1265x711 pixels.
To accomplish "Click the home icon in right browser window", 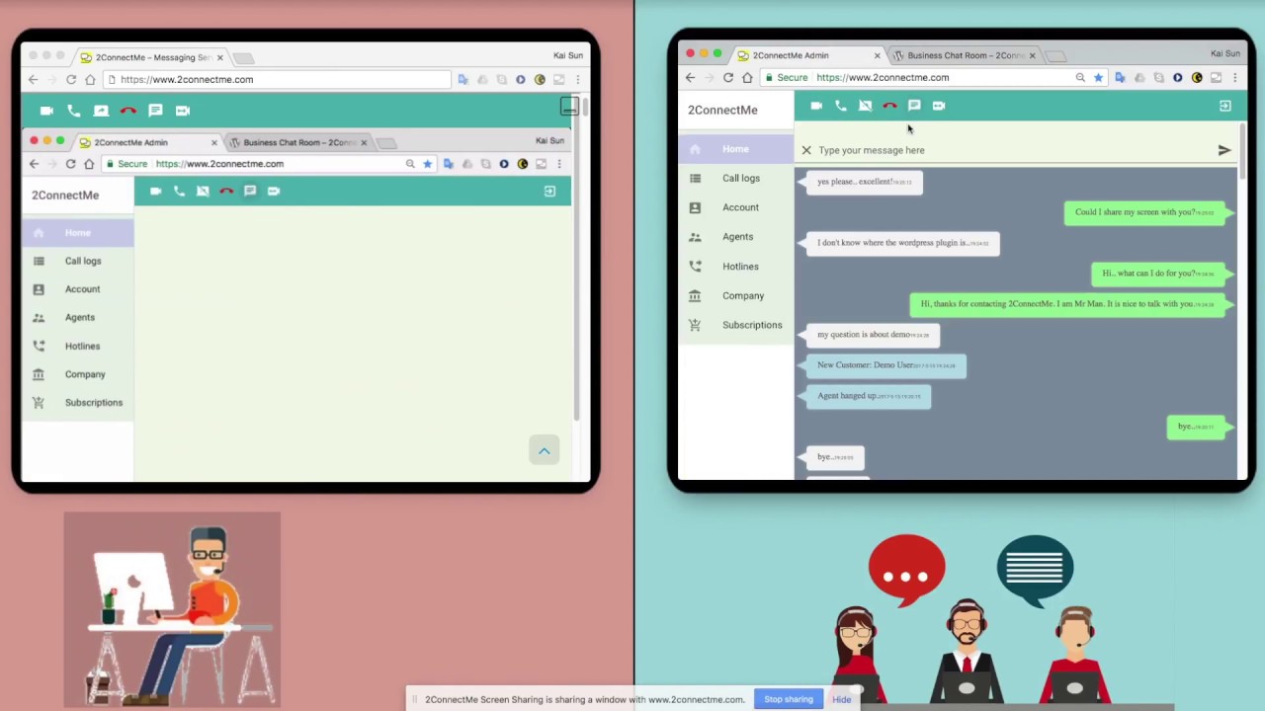I will point(747,78).
